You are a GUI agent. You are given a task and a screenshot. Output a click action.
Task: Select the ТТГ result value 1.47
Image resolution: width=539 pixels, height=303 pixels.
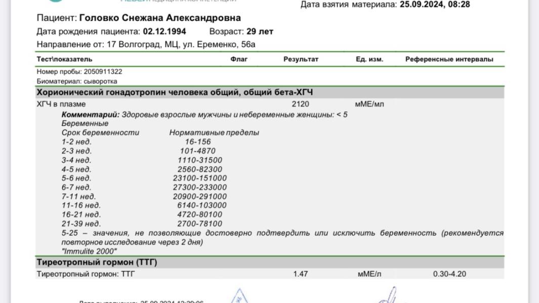click(x=301, y=274)
